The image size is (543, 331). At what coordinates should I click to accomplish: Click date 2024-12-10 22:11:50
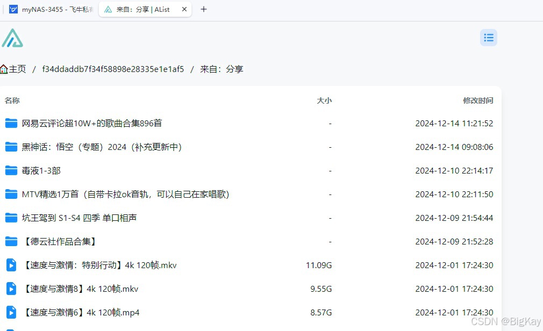454,194
